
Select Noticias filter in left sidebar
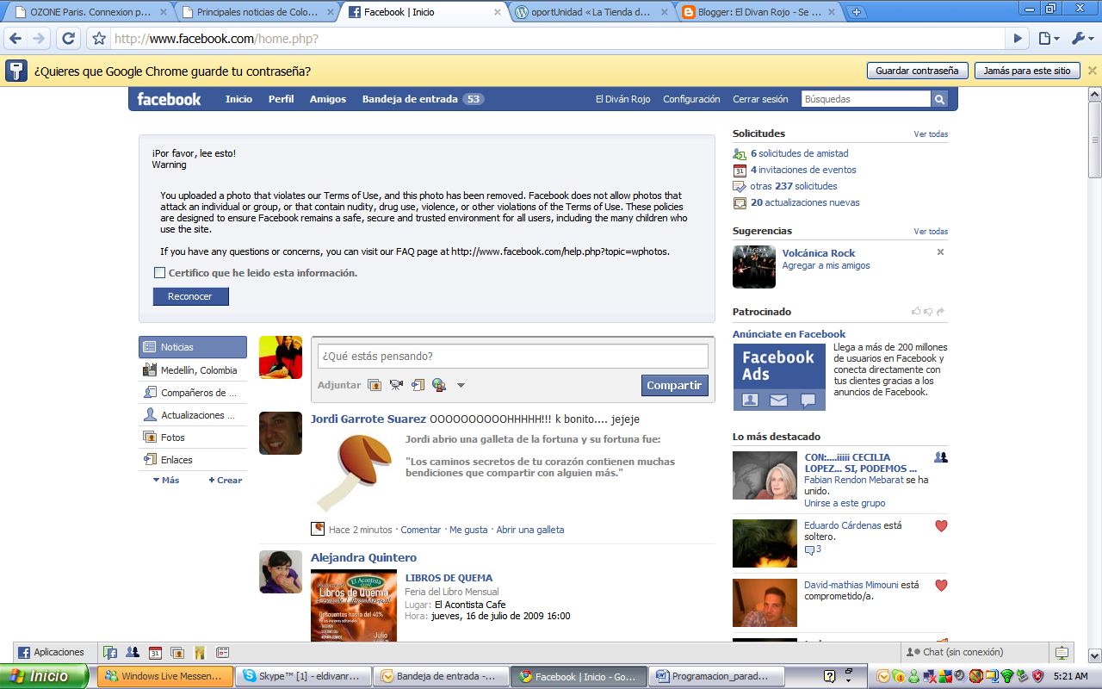coord(193,347)
